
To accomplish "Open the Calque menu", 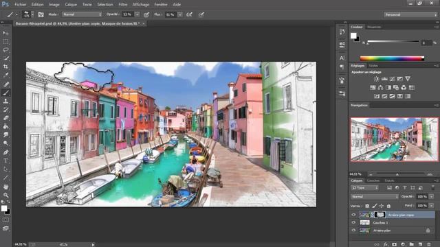I will [x=71, y=5].
